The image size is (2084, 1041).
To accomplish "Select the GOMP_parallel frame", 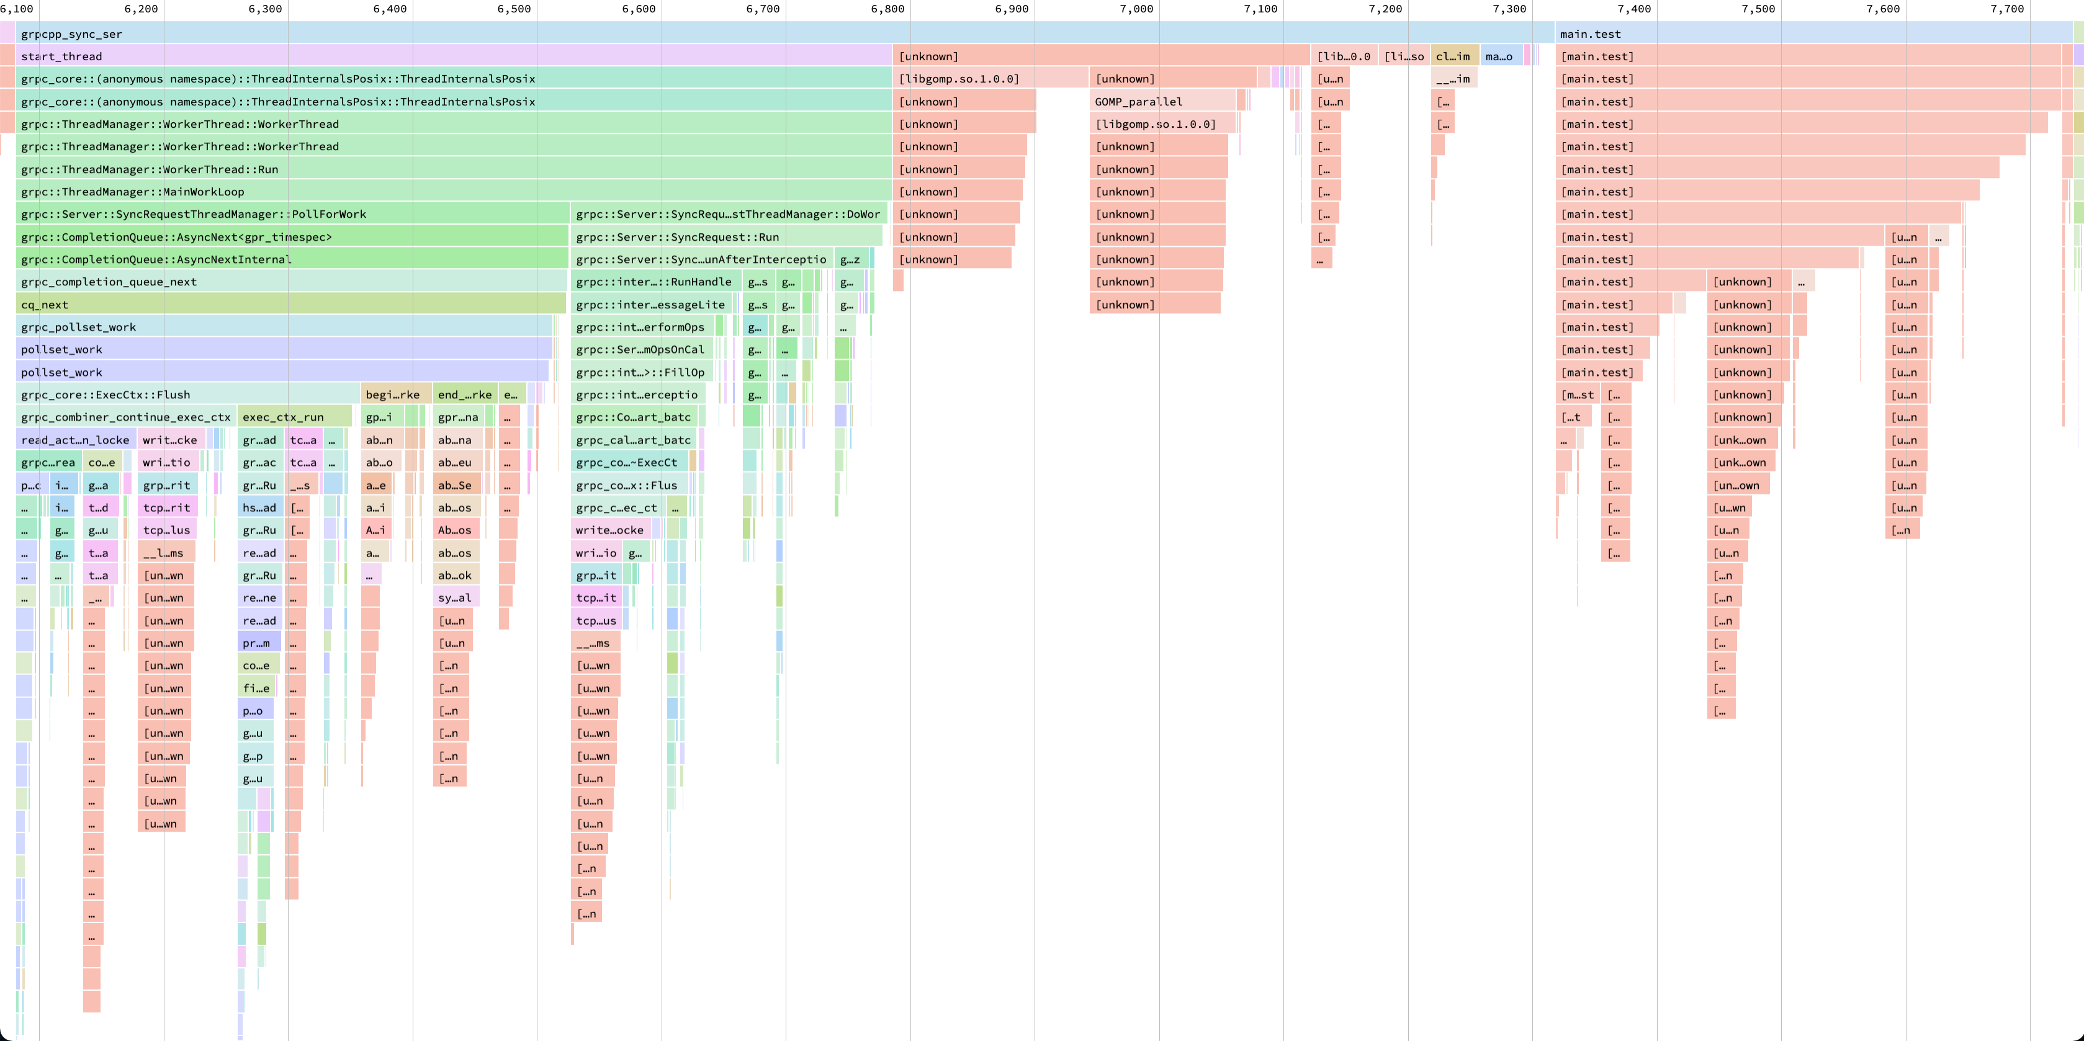I will [1164, 102].
